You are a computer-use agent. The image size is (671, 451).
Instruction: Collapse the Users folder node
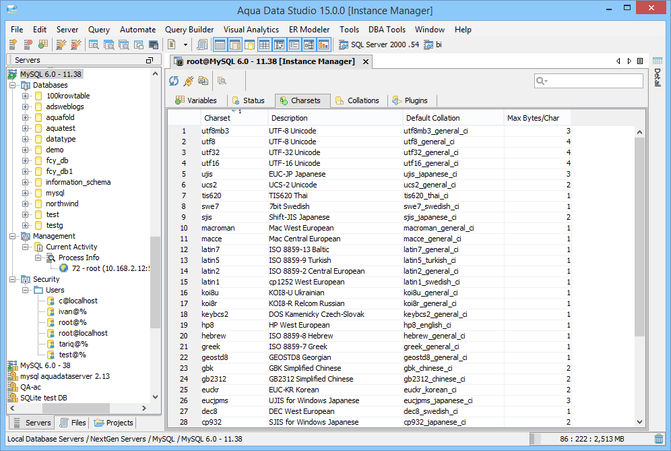click(x=25, y=290)
